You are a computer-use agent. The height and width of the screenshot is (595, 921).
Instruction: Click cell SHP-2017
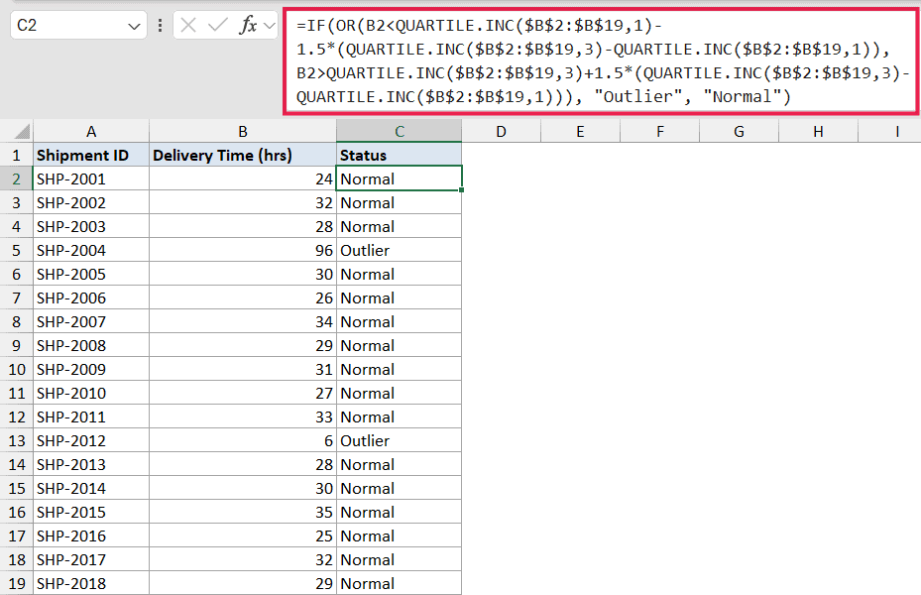(x=91, y=559)
